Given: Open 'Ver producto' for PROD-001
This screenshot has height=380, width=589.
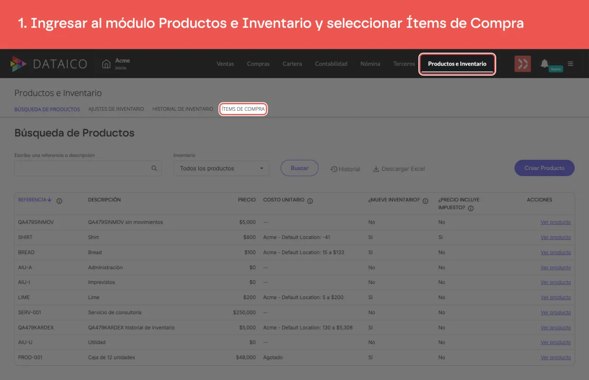Looking at the screenshot, I should (x=556, y=358).
